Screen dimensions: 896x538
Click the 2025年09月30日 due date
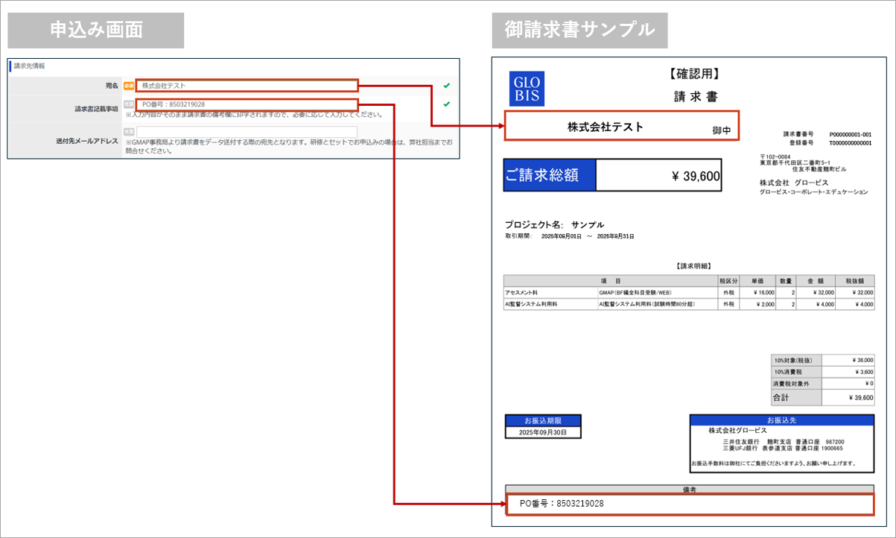(x=543, y=432)
